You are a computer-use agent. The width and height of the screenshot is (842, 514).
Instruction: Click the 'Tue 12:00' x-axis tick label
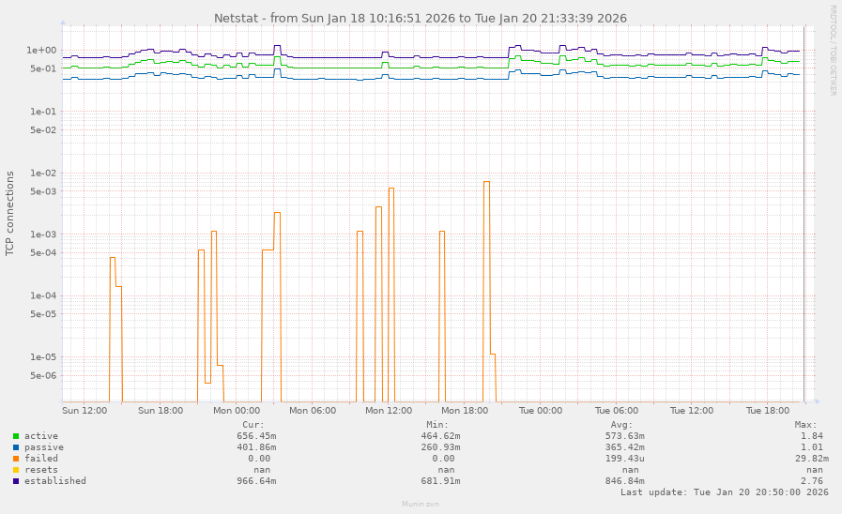tap(692, 411)
